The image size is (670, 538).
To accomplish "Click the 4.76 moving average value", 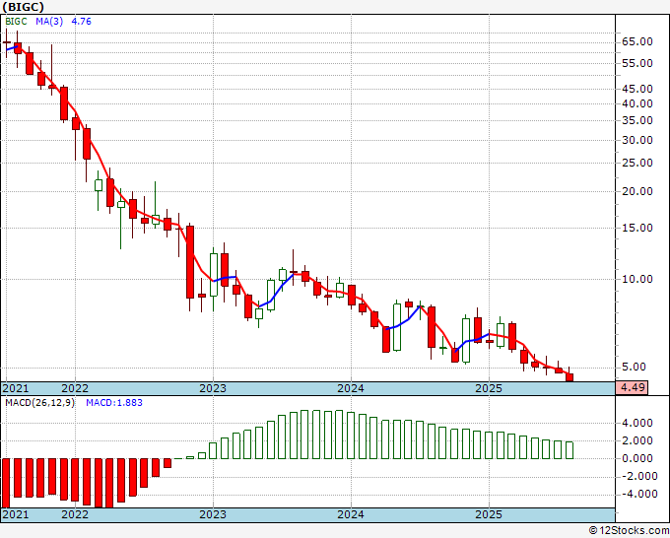I will click(81, 22).
